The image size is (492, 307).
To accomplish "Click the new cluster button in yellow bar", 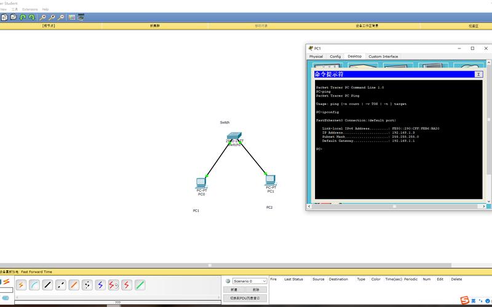I will (x=155, y=26).
